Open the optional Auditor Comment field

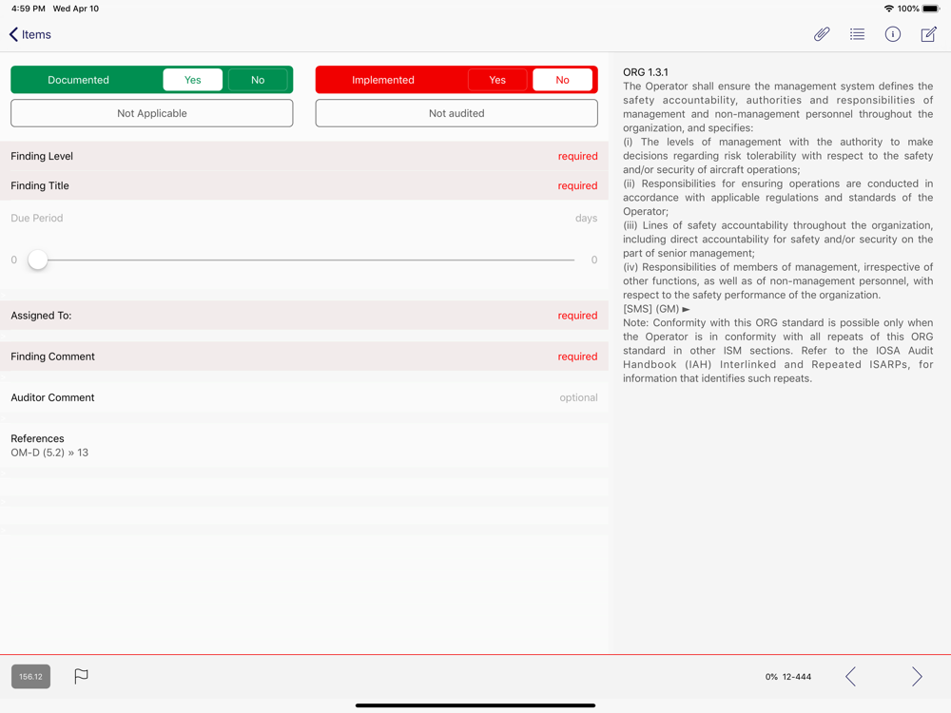point(304,397)
